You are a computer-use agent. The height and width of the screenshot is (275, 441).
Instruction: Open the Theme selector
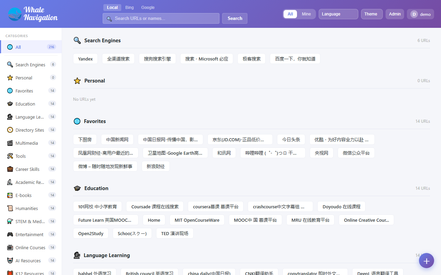pyautogui.click(x=372, y=14)
